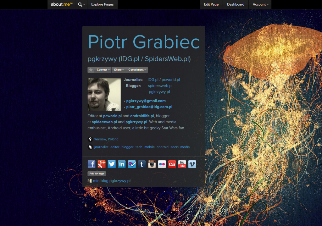Click the tags label icon
This screenshot has height=226, width=322.
point(90,147)
